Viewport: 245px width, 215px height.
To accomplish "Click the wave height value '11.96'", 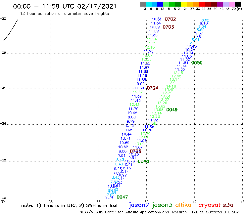I will 149,51.
